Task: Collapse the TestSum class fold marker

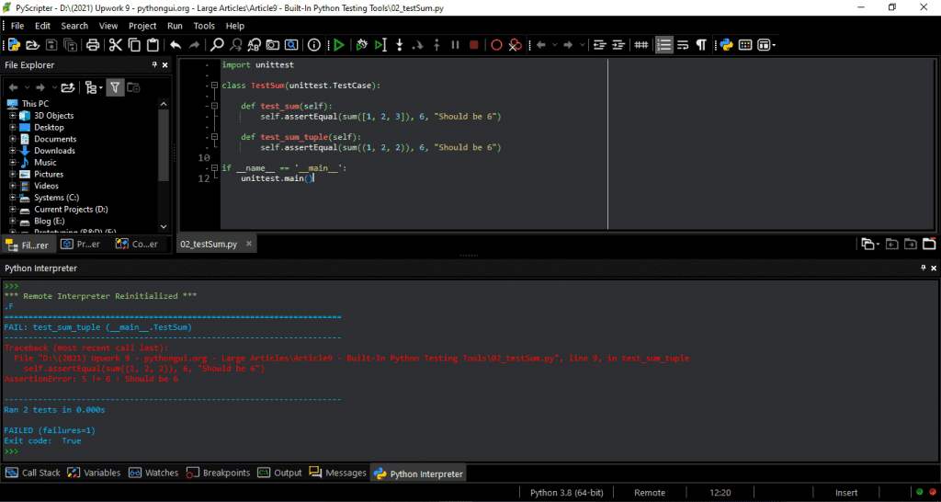Action: [x=214, y=86]
